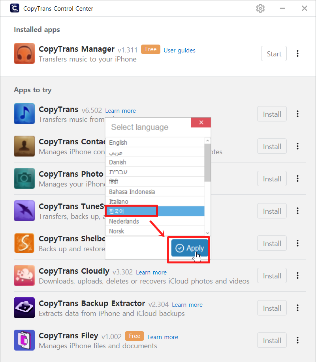Install CopyTrans TuneSwift
This screenshot has width=316, height=362.
pos(272,211)
